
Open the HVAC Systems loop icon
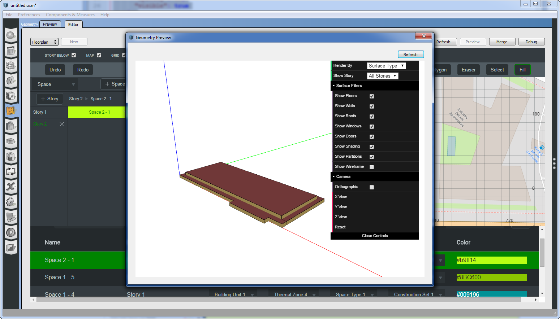pyautogui.click(x=11, y=172)
